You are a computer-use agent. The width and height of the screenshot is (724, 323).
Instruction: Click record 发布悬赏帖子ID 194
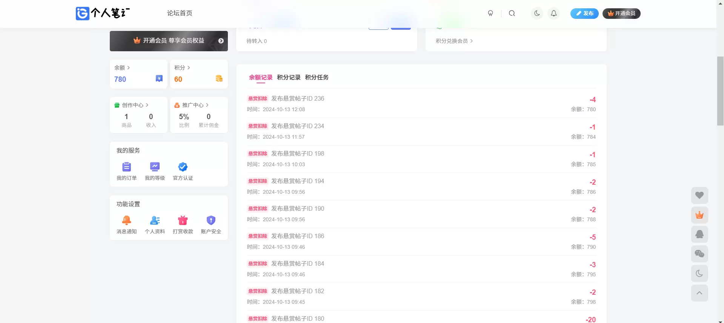(298, 181)
